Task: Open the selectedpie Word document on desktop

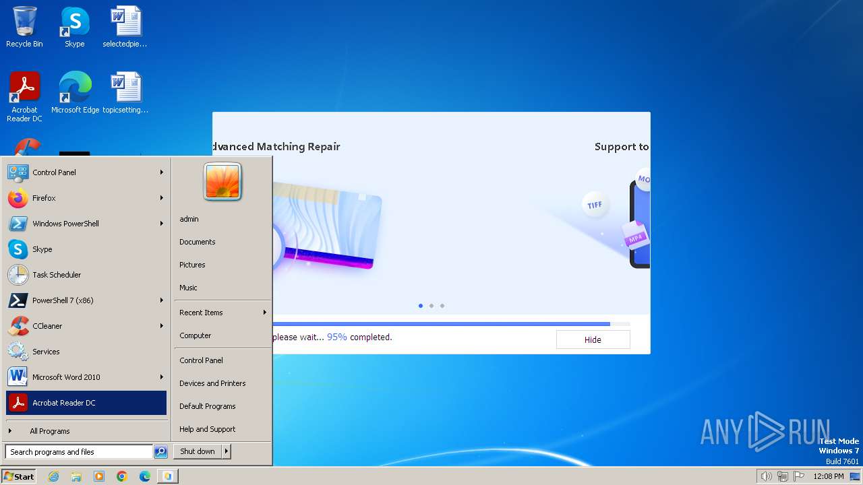Action: pyautogui.click(x=125, y=27)
